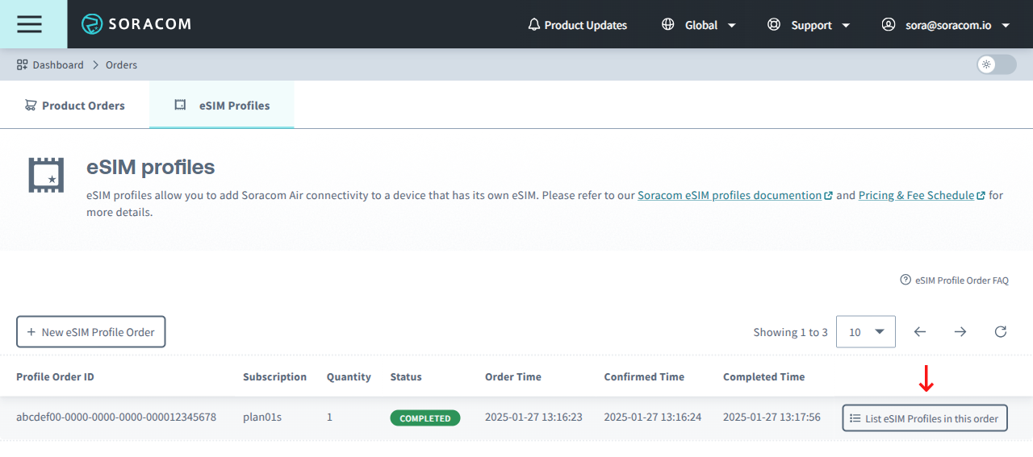Open the hamburger navigation menu
Viewport: 1033px width, 457px height.
click(x=29, y=24)
